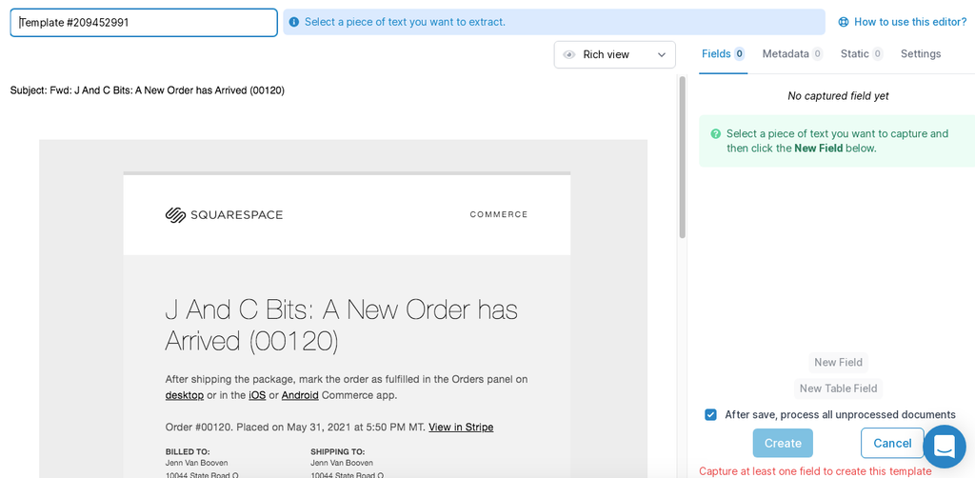Click the 'iOS' link in email body

[x=257, y=395]
